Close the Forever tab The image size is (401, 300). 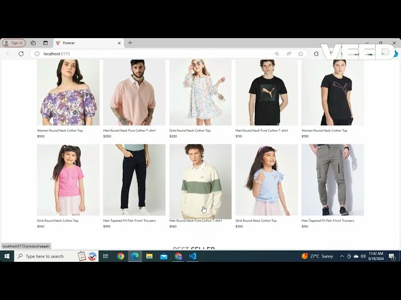click(119, 43)
